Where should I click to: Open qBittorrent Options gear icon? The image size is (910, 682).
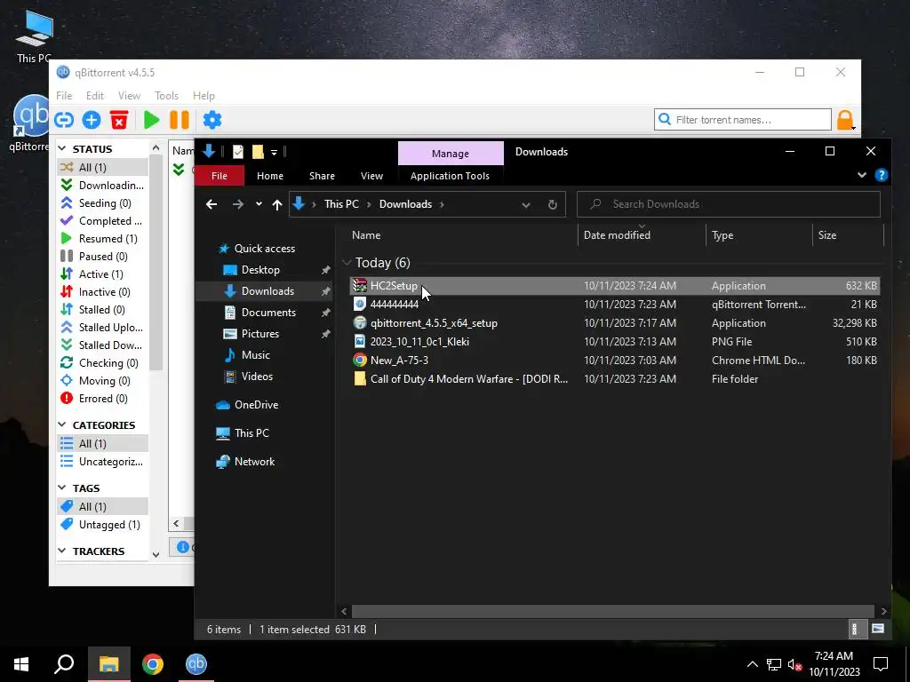click(x=212, y=120)
